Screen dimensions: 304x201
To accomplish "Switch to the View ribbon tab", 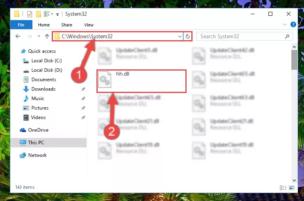I will pyautogui.click(x=89, y=25).
